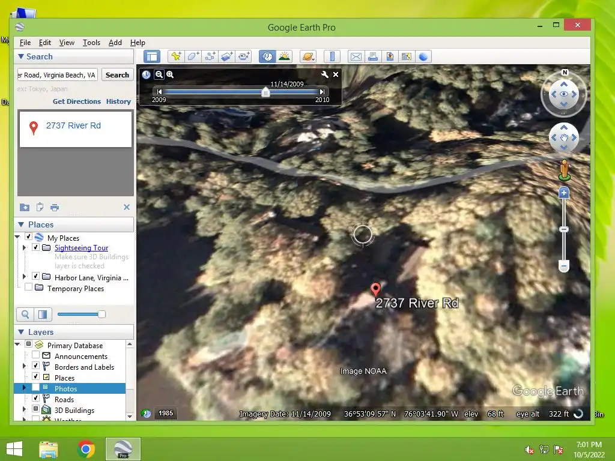Save image toolbar button

click(390, 56)
